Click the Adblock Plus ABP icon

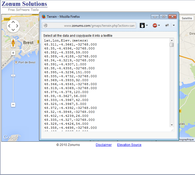pos(155,25)
